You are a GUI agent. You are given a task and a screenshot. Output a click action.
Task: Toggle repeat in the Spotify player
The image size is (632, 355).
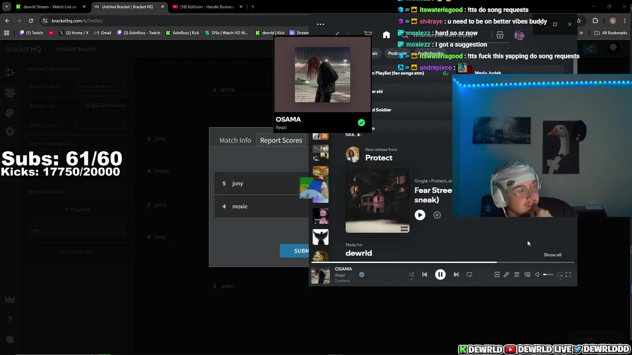[469, 275]
